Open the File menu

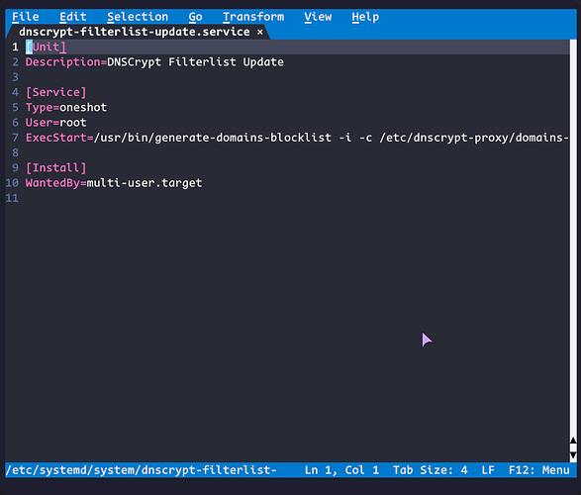pos(25,17)
